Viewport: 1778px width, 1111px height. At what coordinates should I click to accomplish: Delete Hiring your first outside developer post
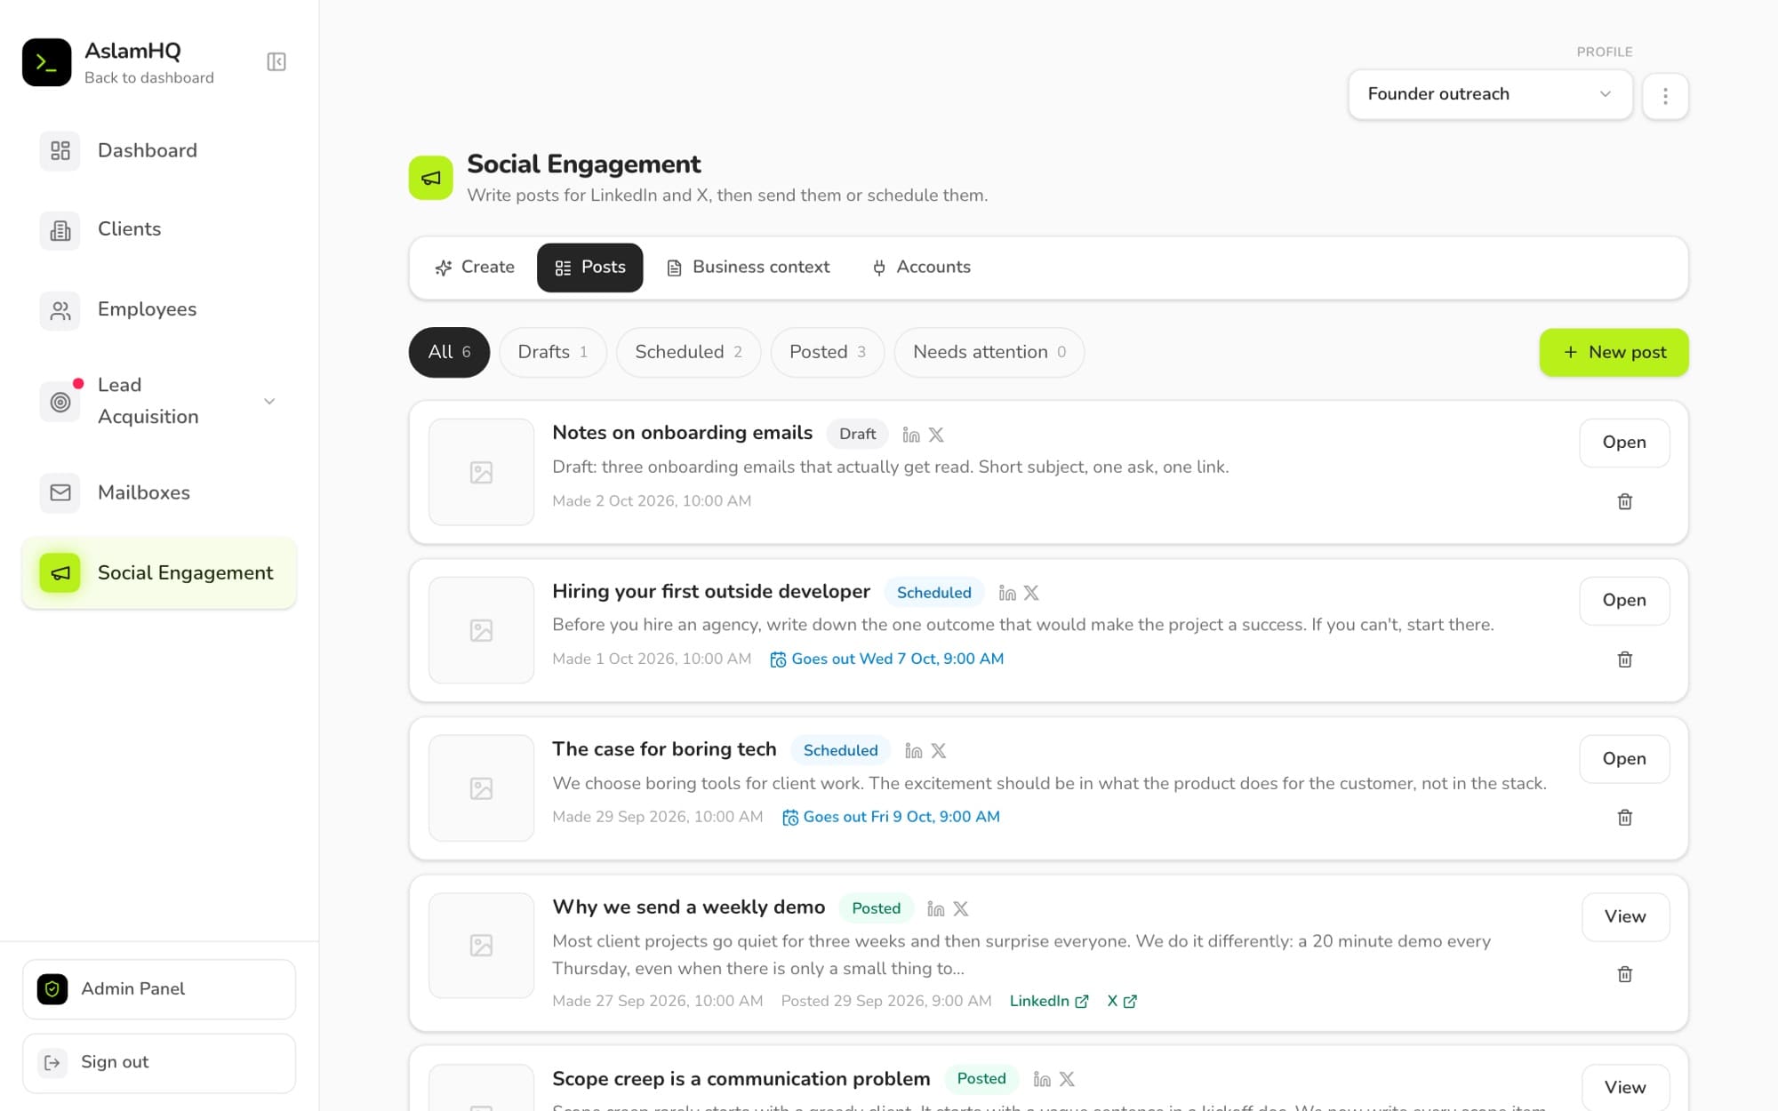[1624, 660]
